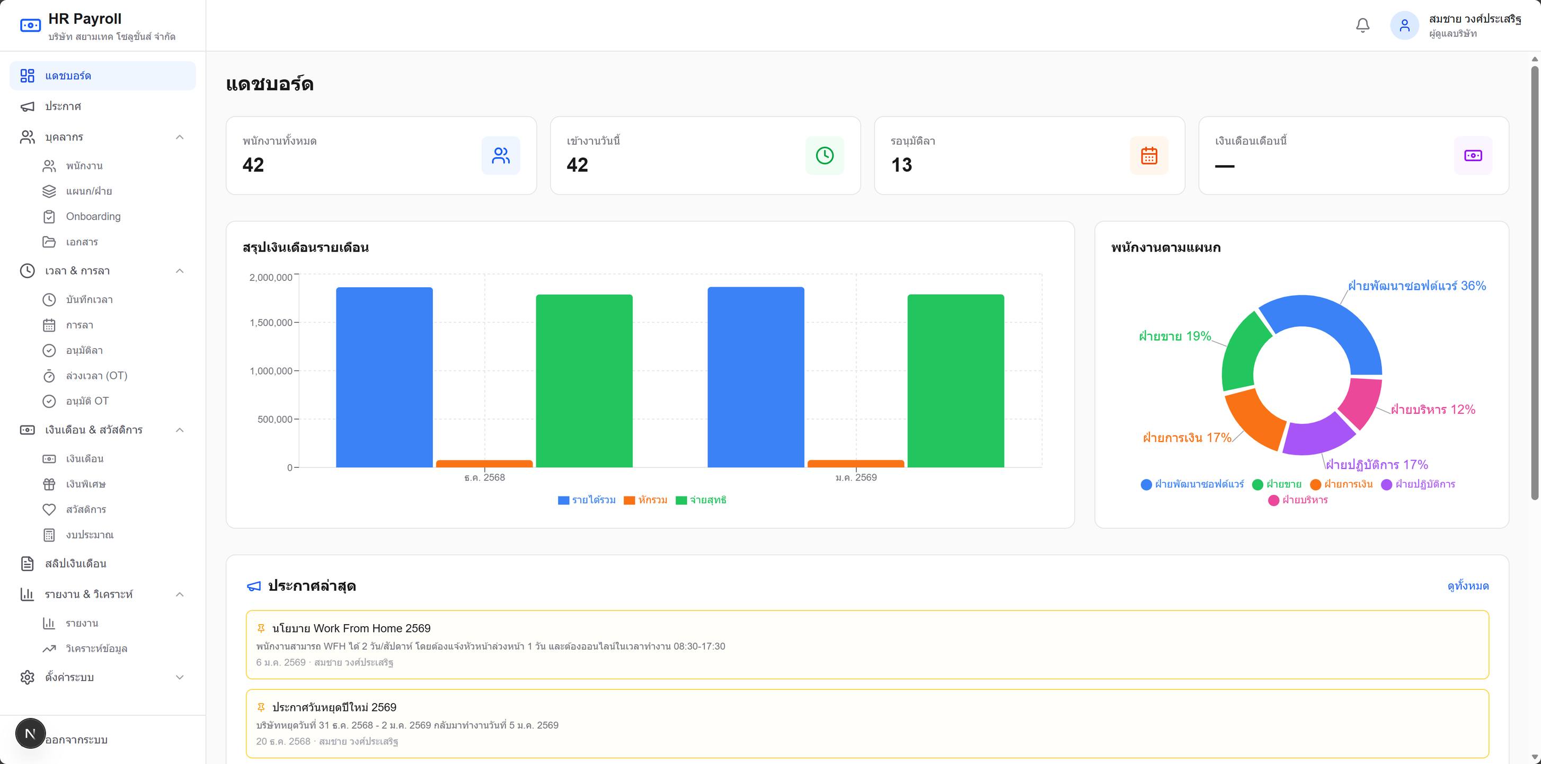Click the ดูทั้งหมด link for announcements
The width and height of the screenshot is (1541, 764).
tap(1468, 587)
